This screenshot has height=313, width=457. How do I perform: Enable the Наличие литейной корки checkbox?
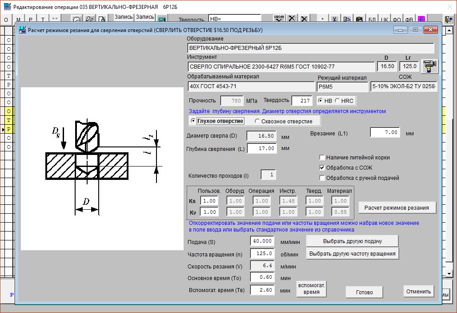[x=322, y=158]
